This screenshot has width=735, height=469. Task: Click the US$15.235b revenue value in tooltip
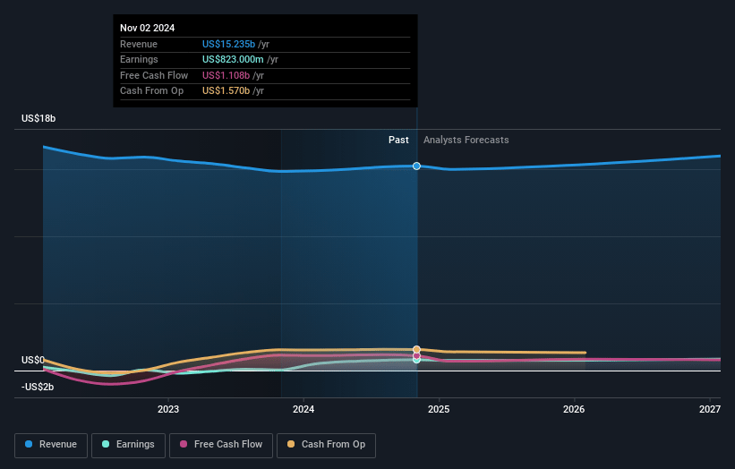coord(229,44)
